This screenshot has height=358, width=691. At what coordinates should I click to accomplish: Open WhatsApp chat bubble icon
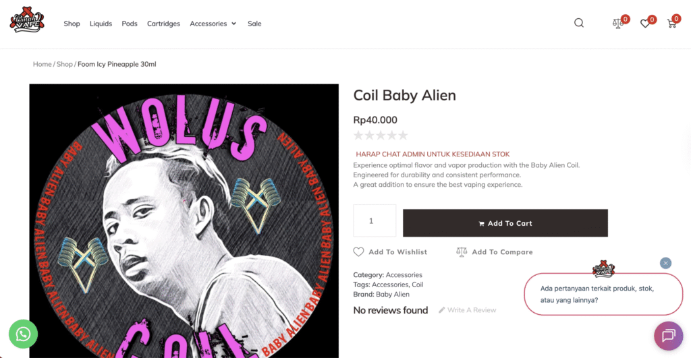(23, 333)
